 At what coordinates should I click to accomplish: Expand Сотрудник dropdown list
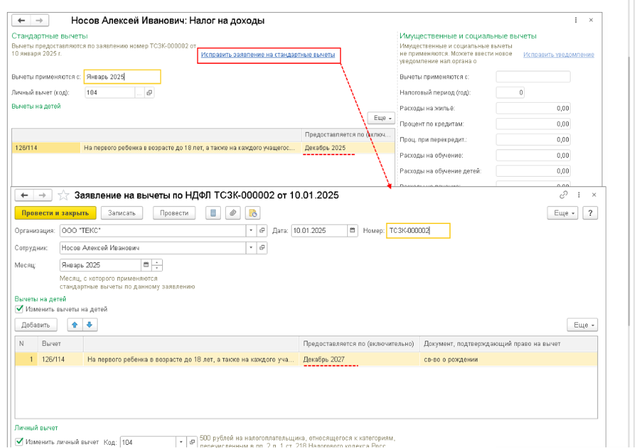click(x=251, y=248)
